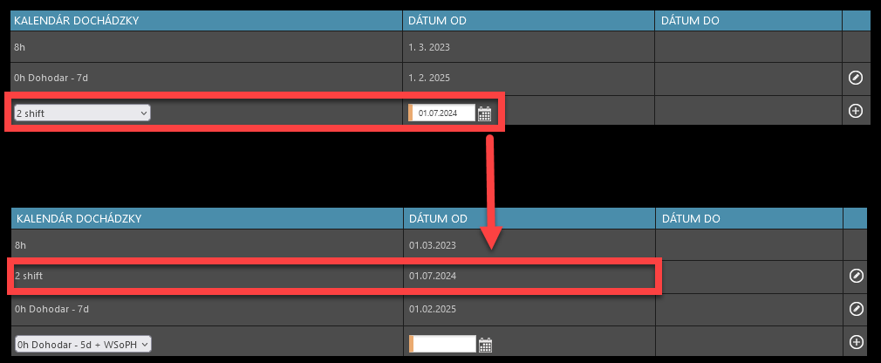Expand the 2 shift calendar dropdown
The width and height of the screenshot is (881, 363).
[82, 113]
